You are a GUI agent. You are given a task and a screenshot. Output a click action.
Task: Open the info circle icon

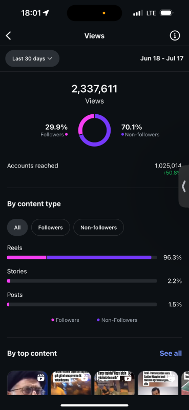tap(175, 35)
